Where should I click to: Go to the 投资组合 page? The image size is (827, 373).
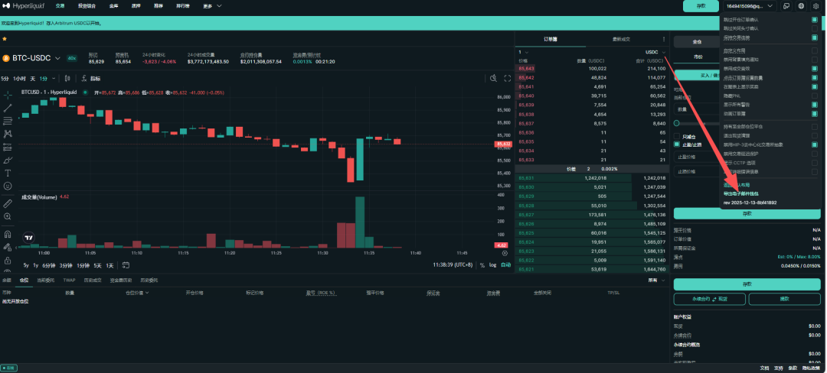[x=87, y=6]
